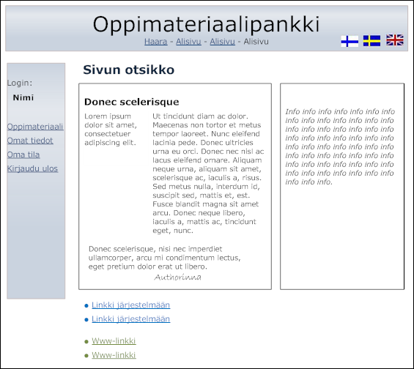
Task: Open Oppimateriaali in the sidebar menu
Action: click(x=35, y=127)
